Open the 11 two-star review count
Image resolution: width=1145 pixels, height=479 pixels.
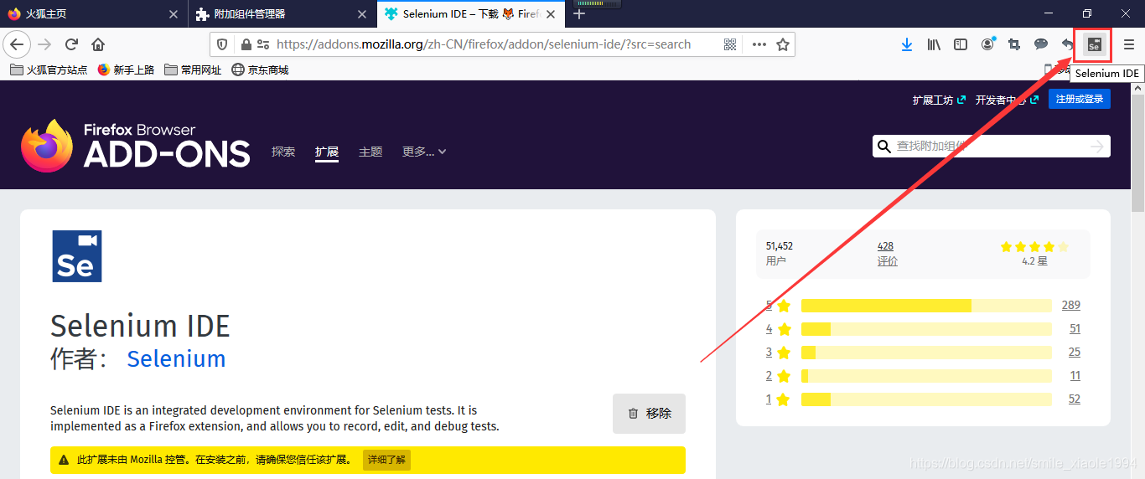[x=1075, y=376]
